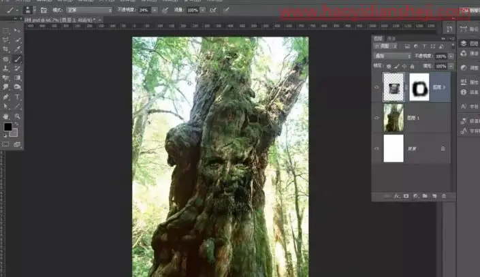
Task: Open the layer fill slider arrow
Action: 451,66
